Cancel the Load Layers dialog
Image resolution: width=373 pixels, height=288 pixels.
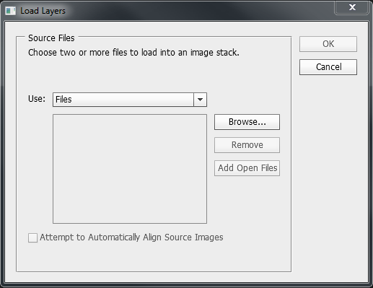tap(328, 67)
